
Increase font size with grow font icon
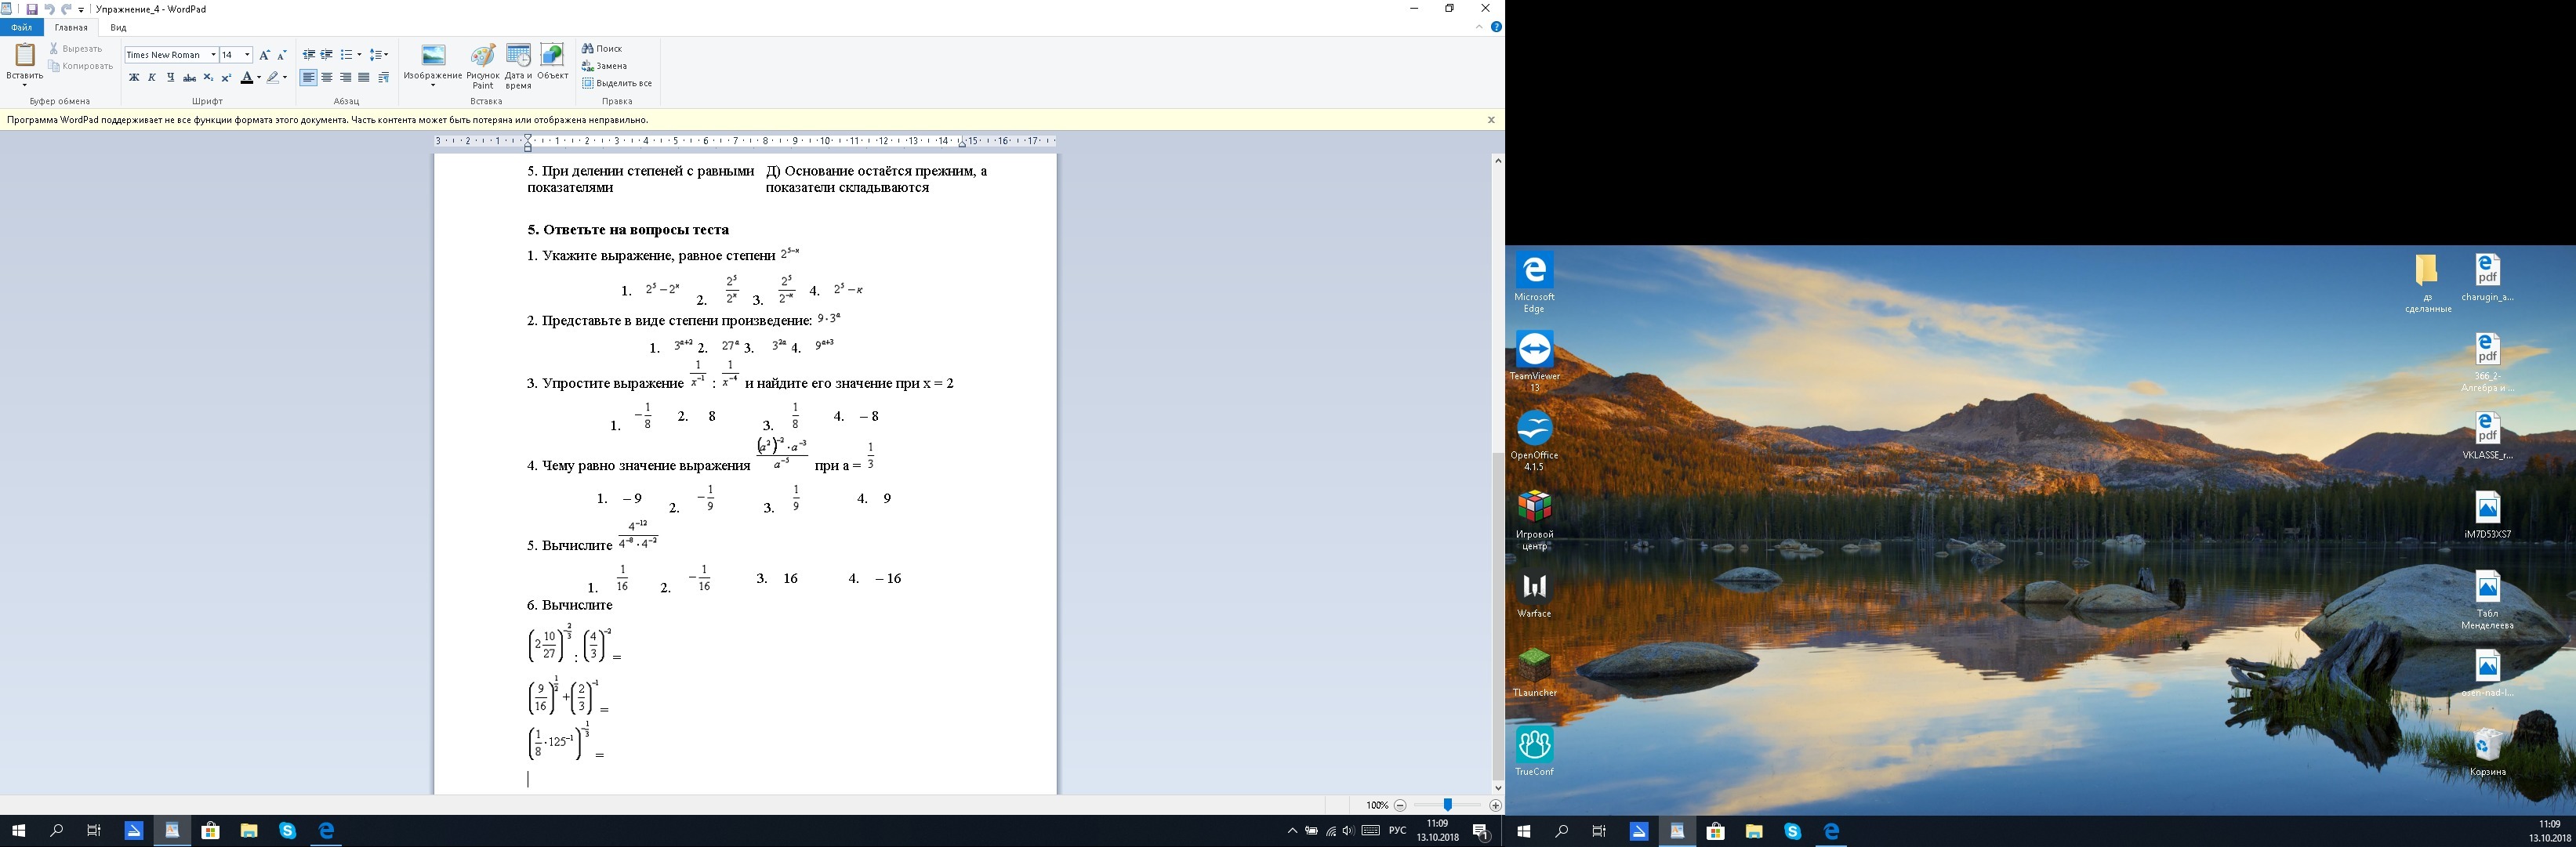[264, 55]
